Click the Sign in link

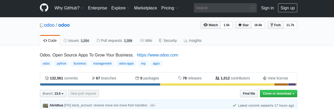tap(267, 8)
